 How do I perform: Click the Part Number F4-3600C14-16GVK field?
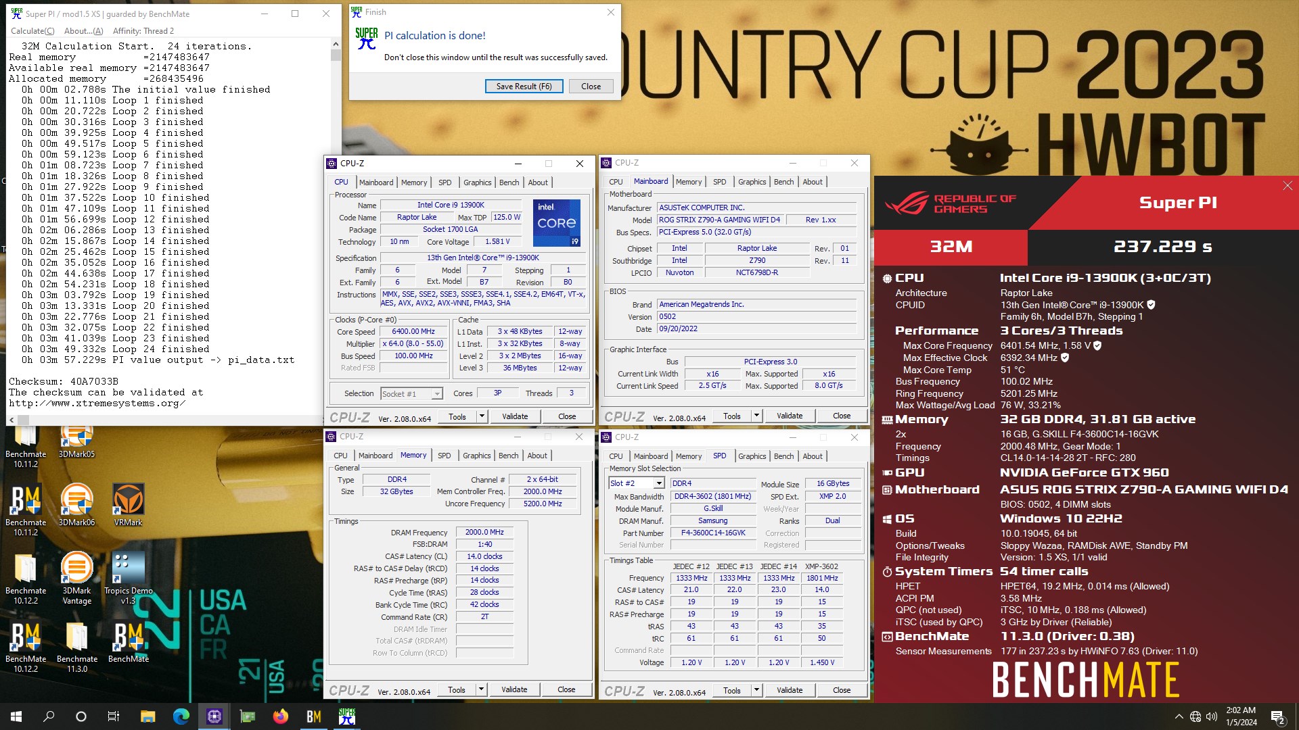click(713, 533)
